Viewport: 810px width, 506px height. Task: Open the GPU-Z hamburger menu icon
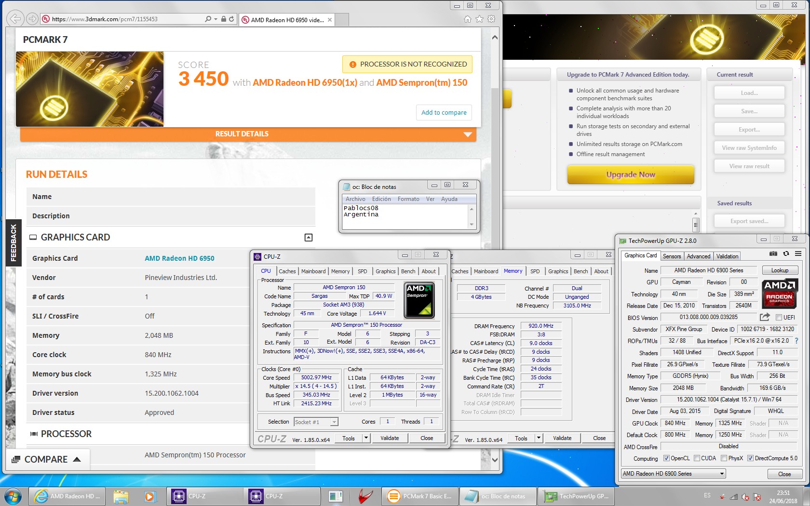coord(798,253)
